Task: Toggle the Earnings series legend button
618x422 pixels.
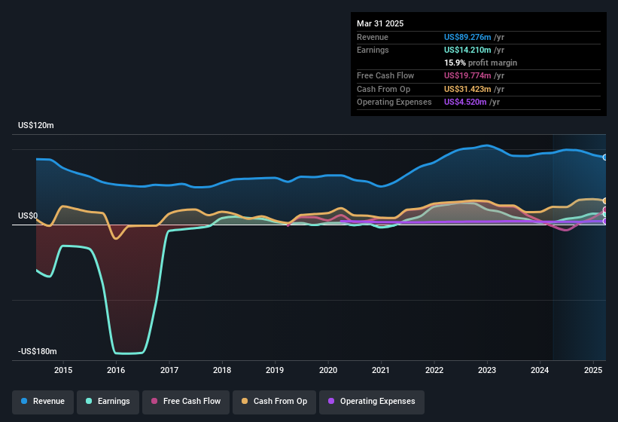Action: [x=108, y=402]
